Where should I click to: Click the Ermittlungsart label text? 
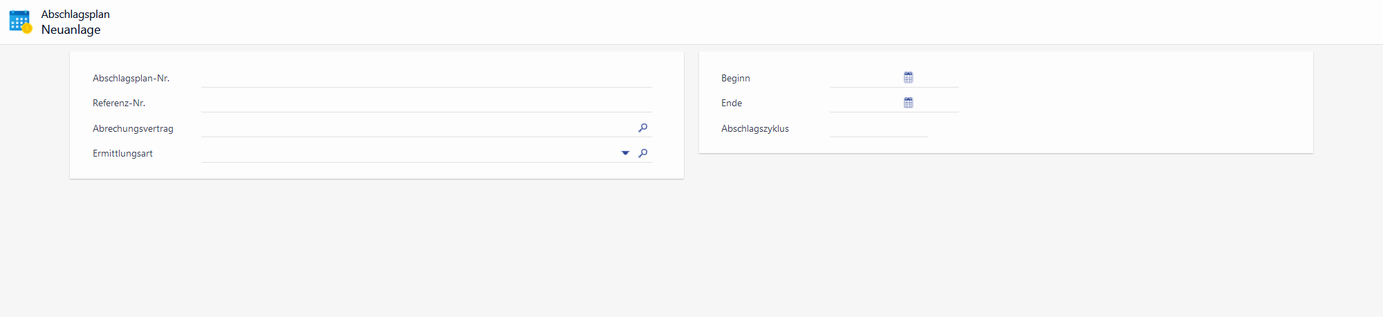pos(122,154)
